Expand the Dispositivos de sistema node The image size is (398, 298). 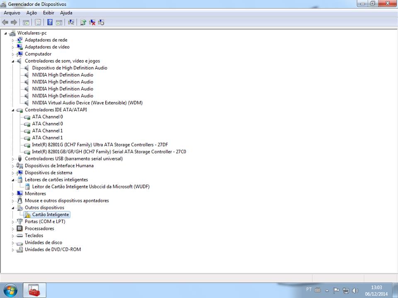coord(13,173)
